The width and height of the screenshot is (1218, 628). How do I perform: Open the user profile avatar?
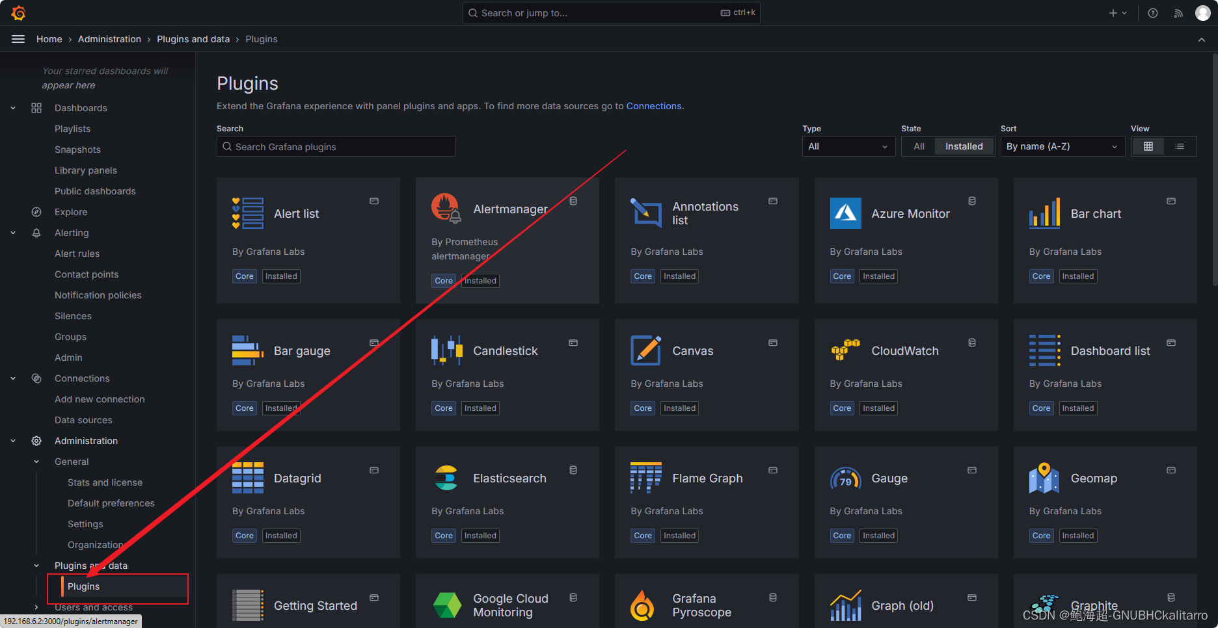1203,13
